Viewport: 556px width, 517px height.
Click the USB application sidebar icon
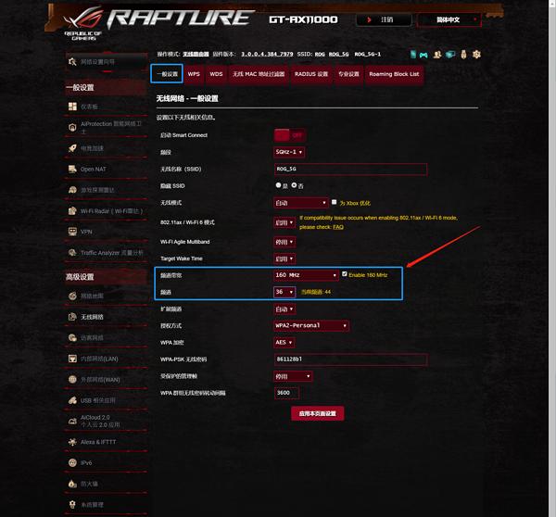click(72, 400)
